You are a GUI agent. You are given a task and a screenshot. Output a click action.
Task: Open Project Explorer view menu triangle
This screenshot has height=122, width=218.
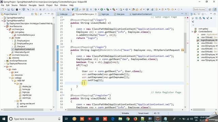point(45,14)
